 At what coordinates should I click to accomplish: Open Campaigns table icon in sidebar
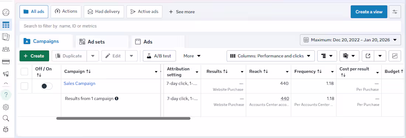(6, 25)
